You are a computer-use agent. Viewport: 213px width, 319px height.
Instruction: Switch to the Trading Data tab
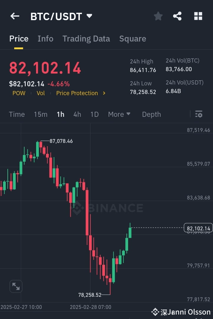click(x=86, y=39)
